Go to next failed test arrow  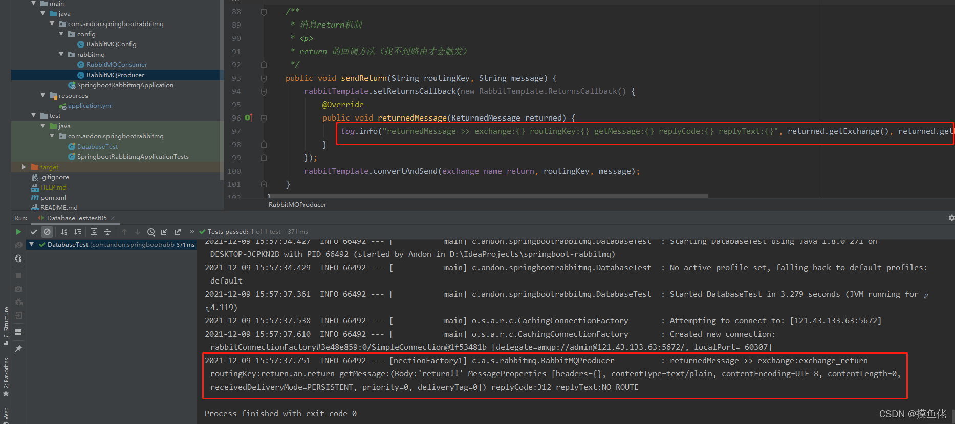pyautogui.click(x=137, y=232)
